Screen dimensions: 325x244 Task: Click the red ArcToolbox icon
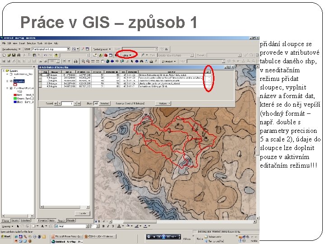coord(106,55)
